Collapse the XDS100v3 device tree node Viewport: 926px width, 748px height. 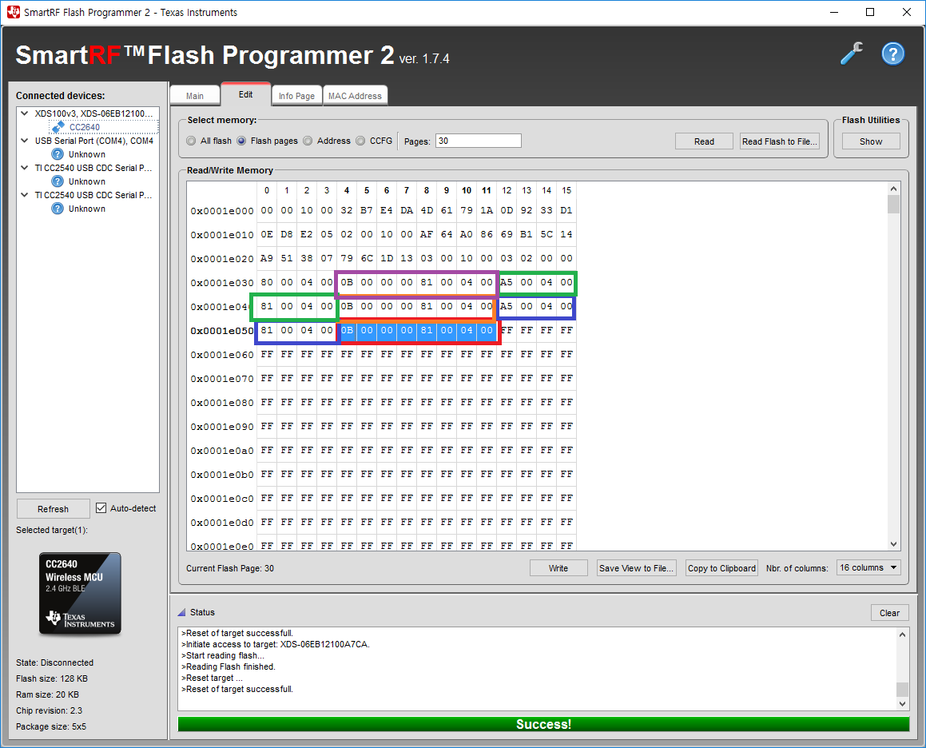24,113
